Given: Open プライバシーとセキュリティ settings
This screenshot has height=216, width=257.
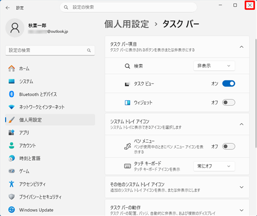Looking at the screenshot, I should (x=50, y=197).
